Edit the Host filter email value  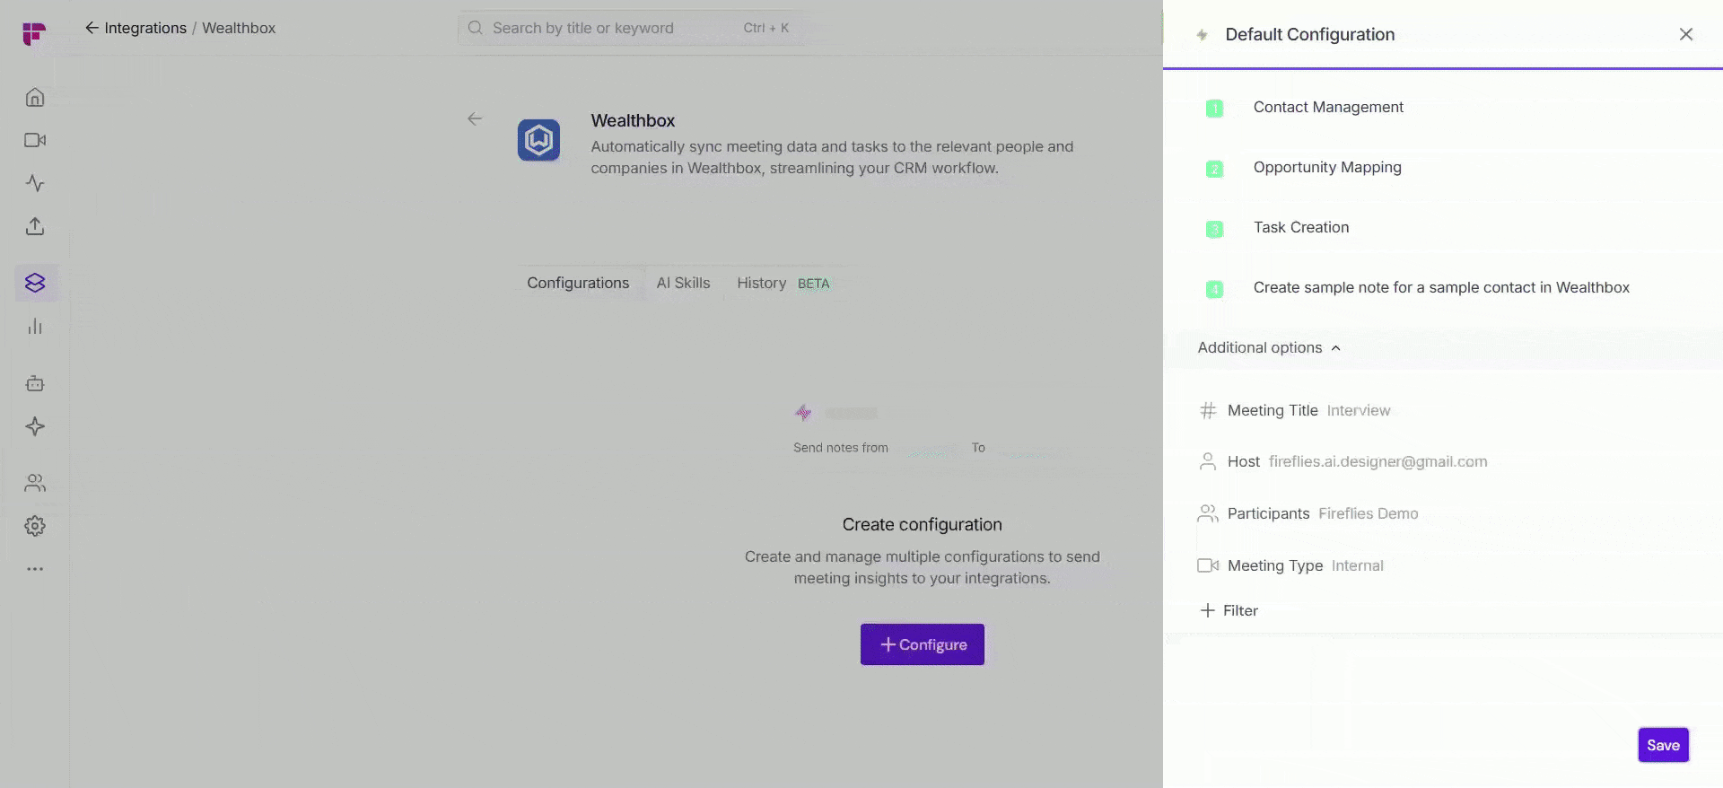1378,461
